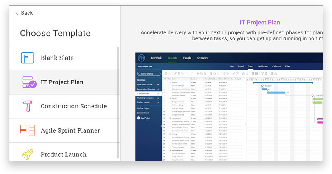Open Sample Project in preview sidebar
Image resolution: width=332 pixels, height=174 pixels.
click(143, 113)
